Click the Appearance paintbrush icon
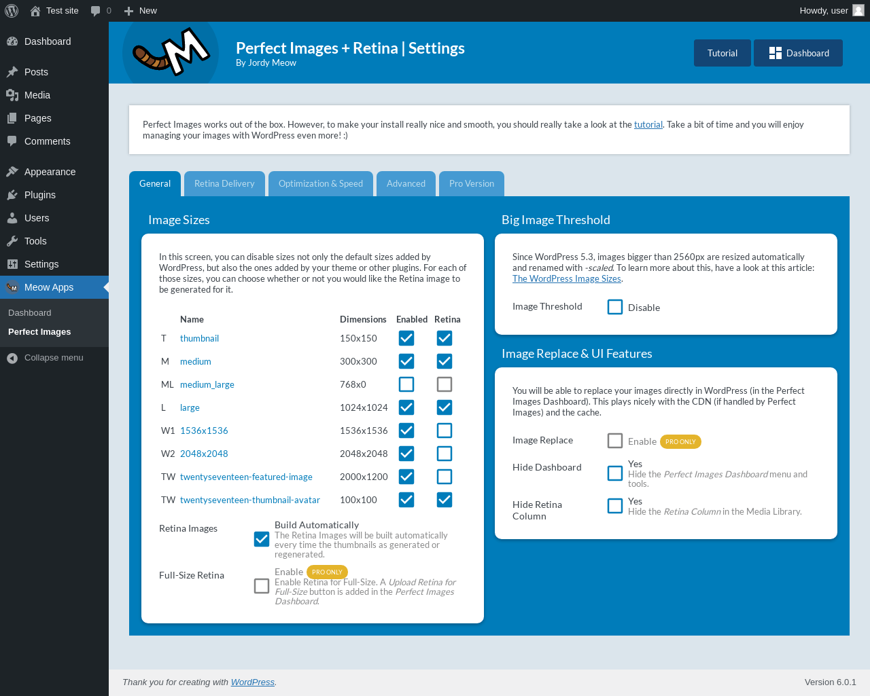 (x=12, y=172)
